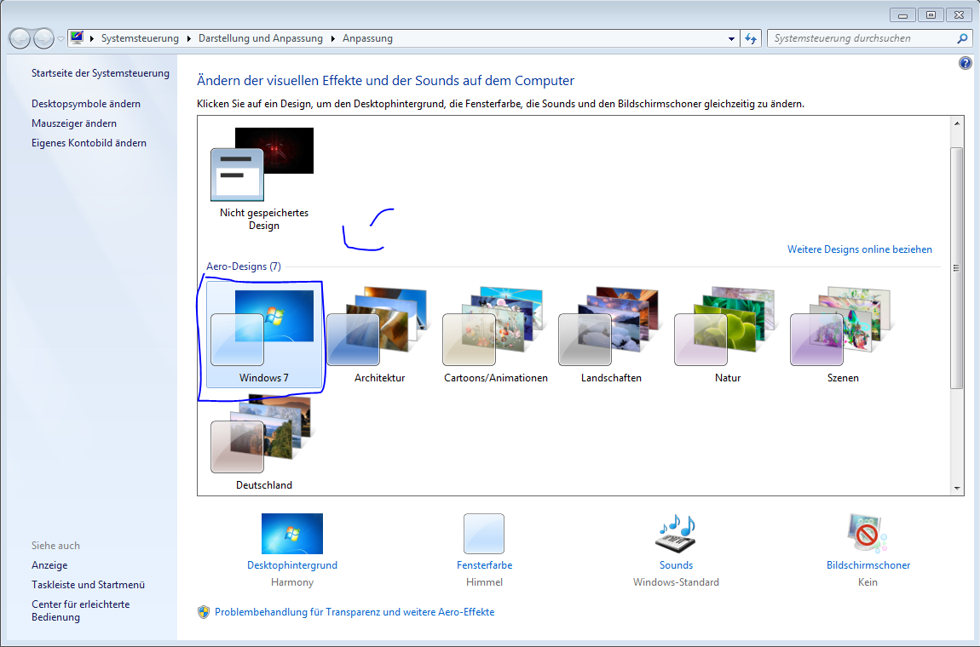Click in Systemsteuerung durchsuchen search field
This screenshot has width=980, height=647.
tap(862, 38)
